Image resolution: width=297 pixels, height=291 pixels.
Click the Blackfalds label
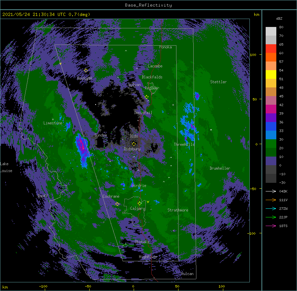pyautogui.click(x=152, y=77)
